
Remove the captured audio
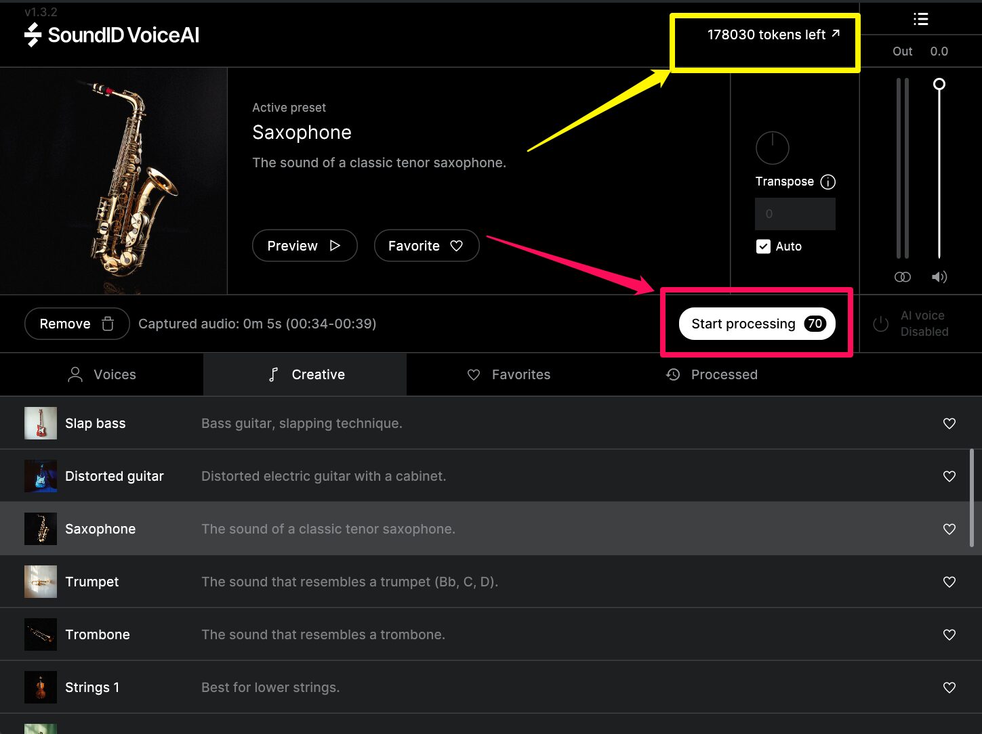click(x=77, y=324)
